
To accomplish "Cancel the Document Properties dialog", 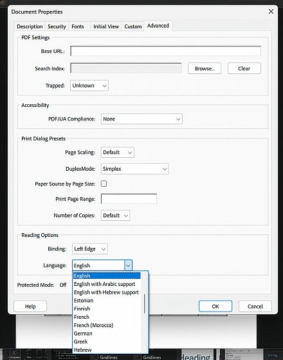I will click(255, 307).
